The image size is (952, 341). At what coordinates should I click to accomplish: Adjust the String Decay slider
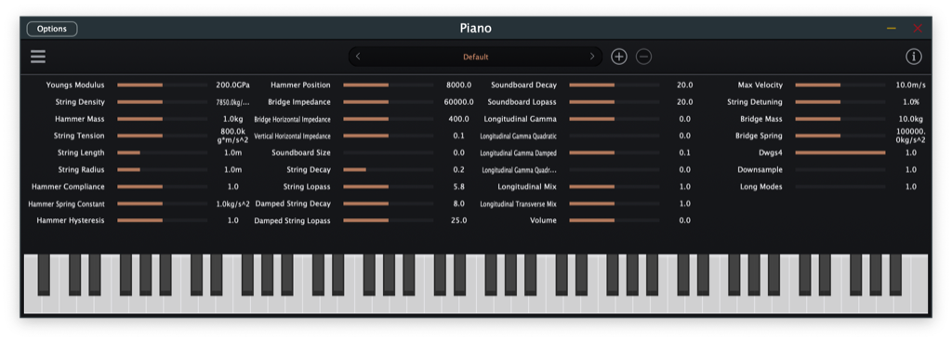[388, 170]
